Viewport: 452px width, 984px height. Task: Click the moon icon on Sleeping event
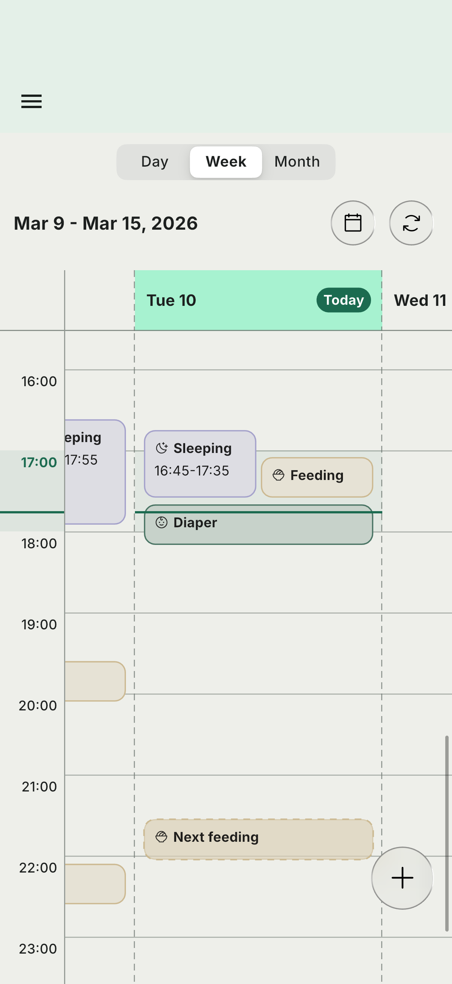[162, 448]
